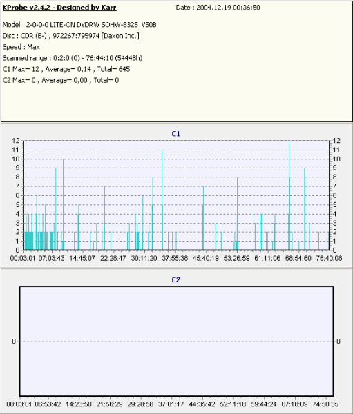Click the C1 chart title
The image size is (353, 414).
(x=176, y=134)
